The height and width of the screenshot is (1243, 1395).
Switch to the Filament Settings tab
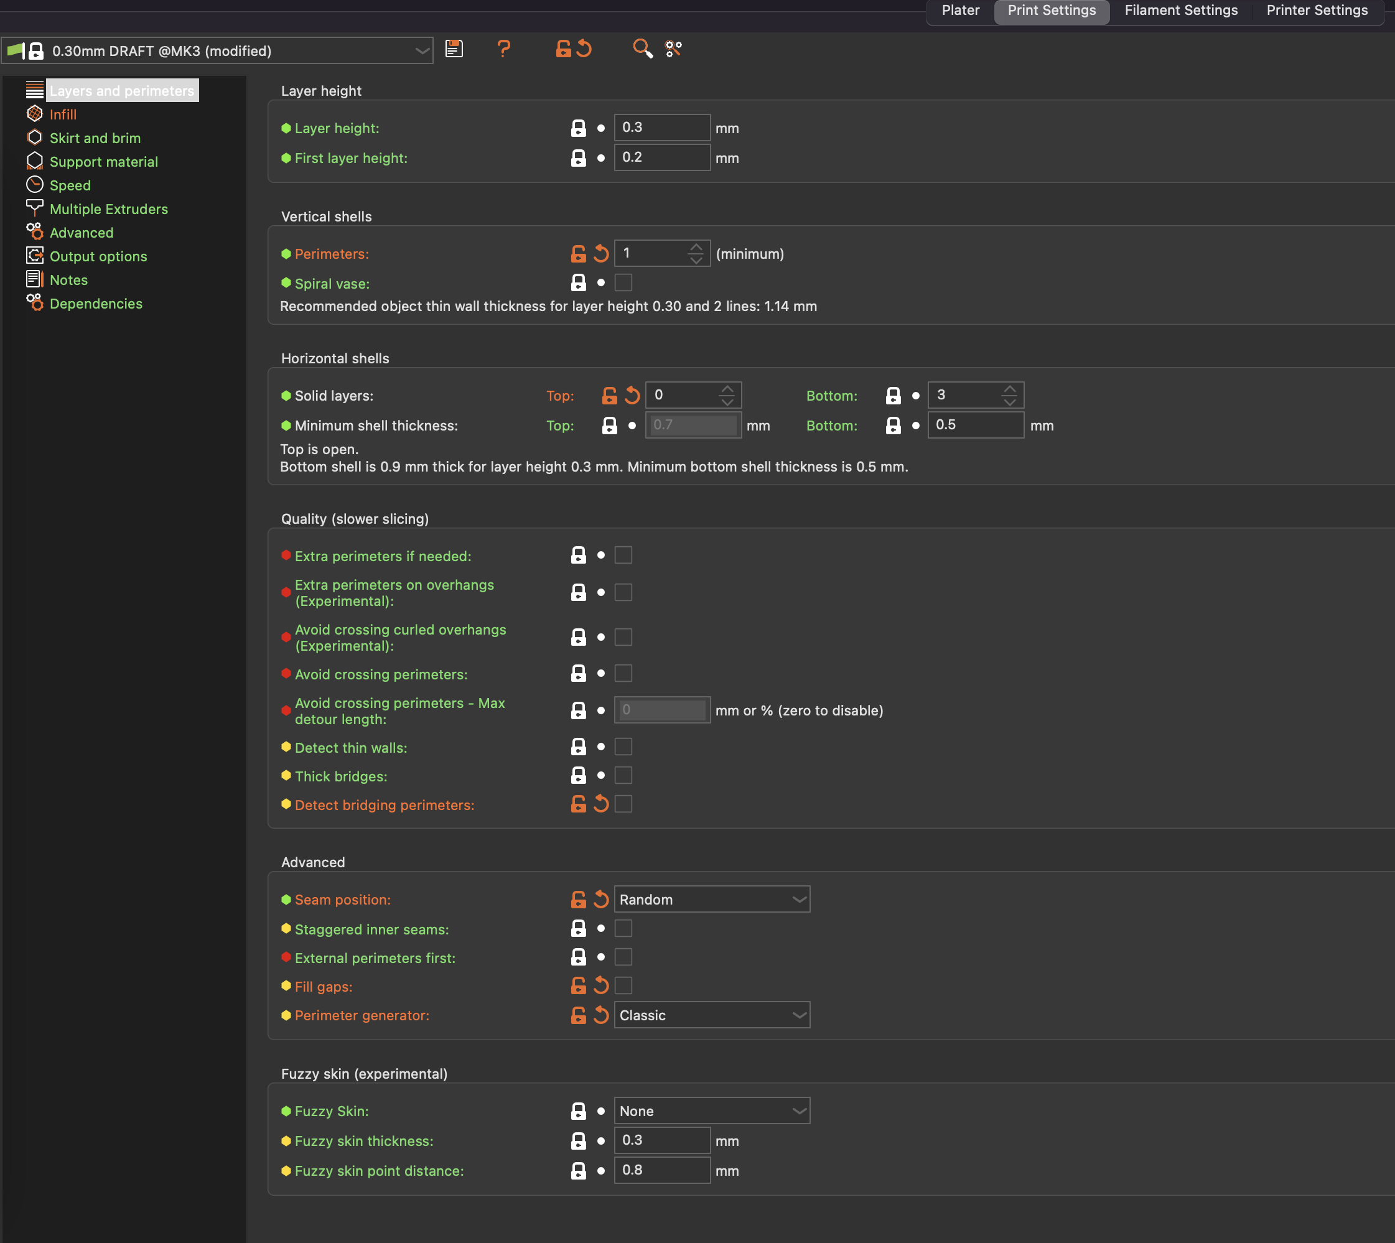click(x=1180, y=10)
